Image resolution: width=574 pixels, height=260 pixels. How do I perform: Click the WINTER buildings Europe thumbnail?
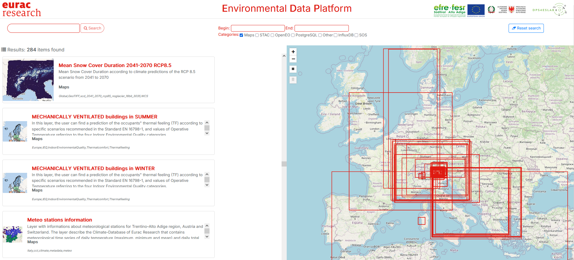(15, 183)
